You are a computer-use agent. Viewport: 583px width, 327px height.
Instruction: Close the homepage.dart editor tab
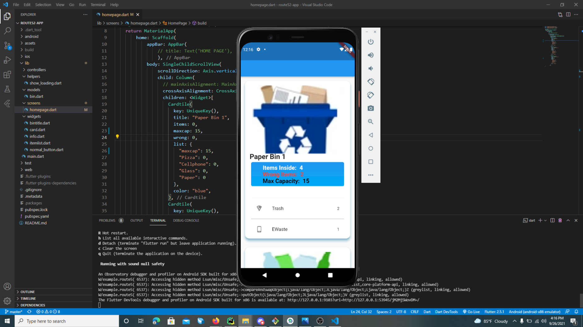click(138, 15)
